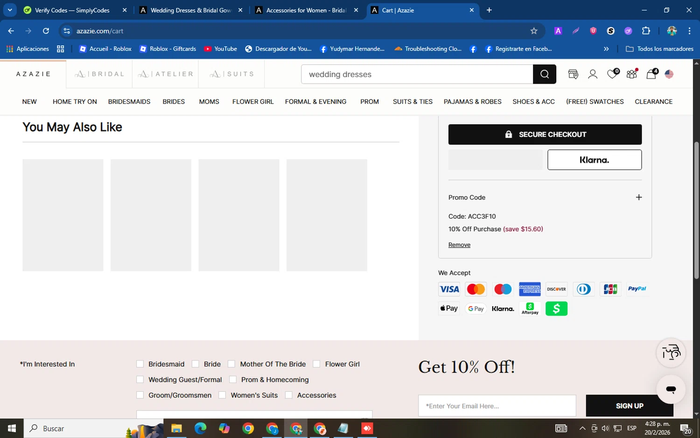The image size is (700, 438).
Task: Open the showroom group icon
Action: [632, 74]
